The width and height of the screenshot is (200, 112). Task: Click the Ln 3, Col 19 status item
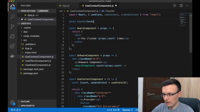tap(113, 110)
